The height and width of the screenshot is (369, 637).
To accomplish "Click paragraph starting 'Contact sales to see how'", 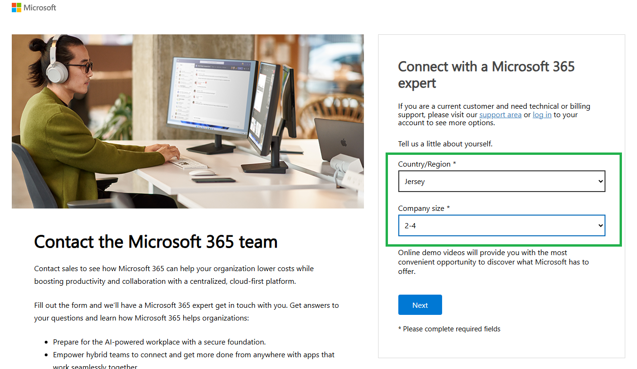I will (174, 275).
